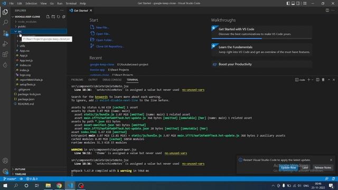
Task: Split the editor to the right
Action: coord(327,11)
